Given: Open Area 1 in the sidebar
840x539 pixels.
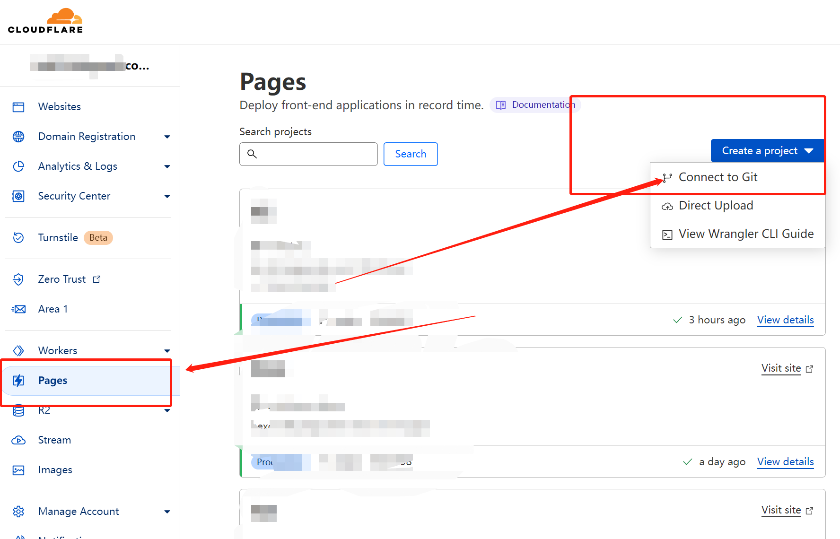Looking at the screenshot, I should click(53, 309).
